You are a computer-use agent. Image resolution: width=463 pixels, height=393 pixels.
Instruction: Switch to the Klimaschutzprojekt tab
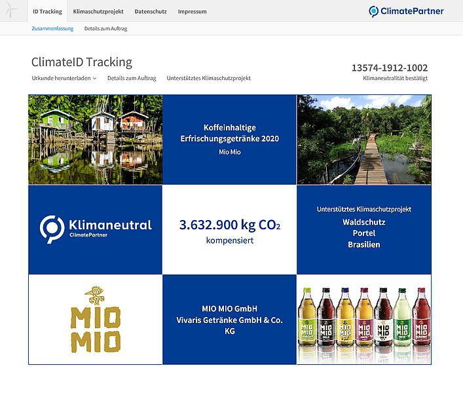[x=100, y=12]
